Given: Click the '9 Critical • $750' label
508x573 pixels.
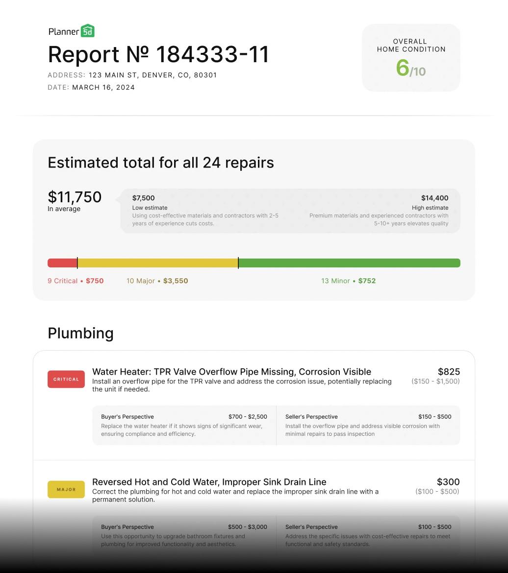Looking at the screenshot, I should point(76,281).
